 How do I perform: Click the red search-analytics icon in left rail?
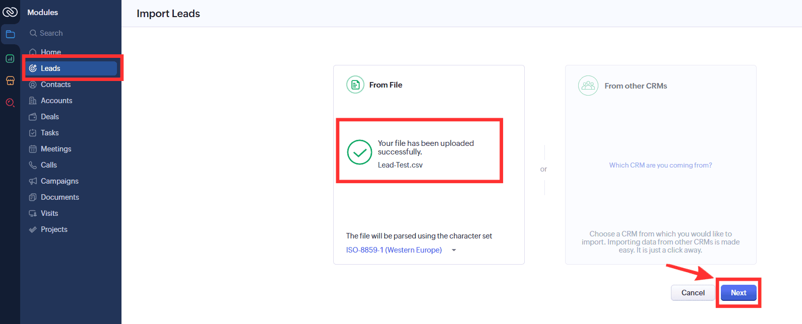click(x=10, y=103)
